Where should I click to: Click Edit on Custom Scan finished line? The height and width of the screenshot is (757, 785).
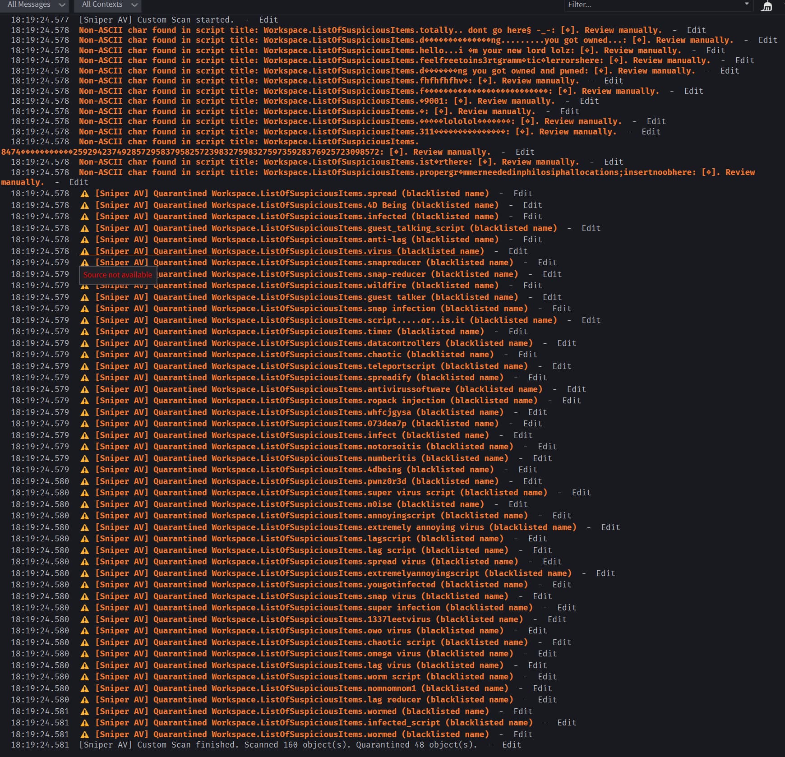(512, 745)
